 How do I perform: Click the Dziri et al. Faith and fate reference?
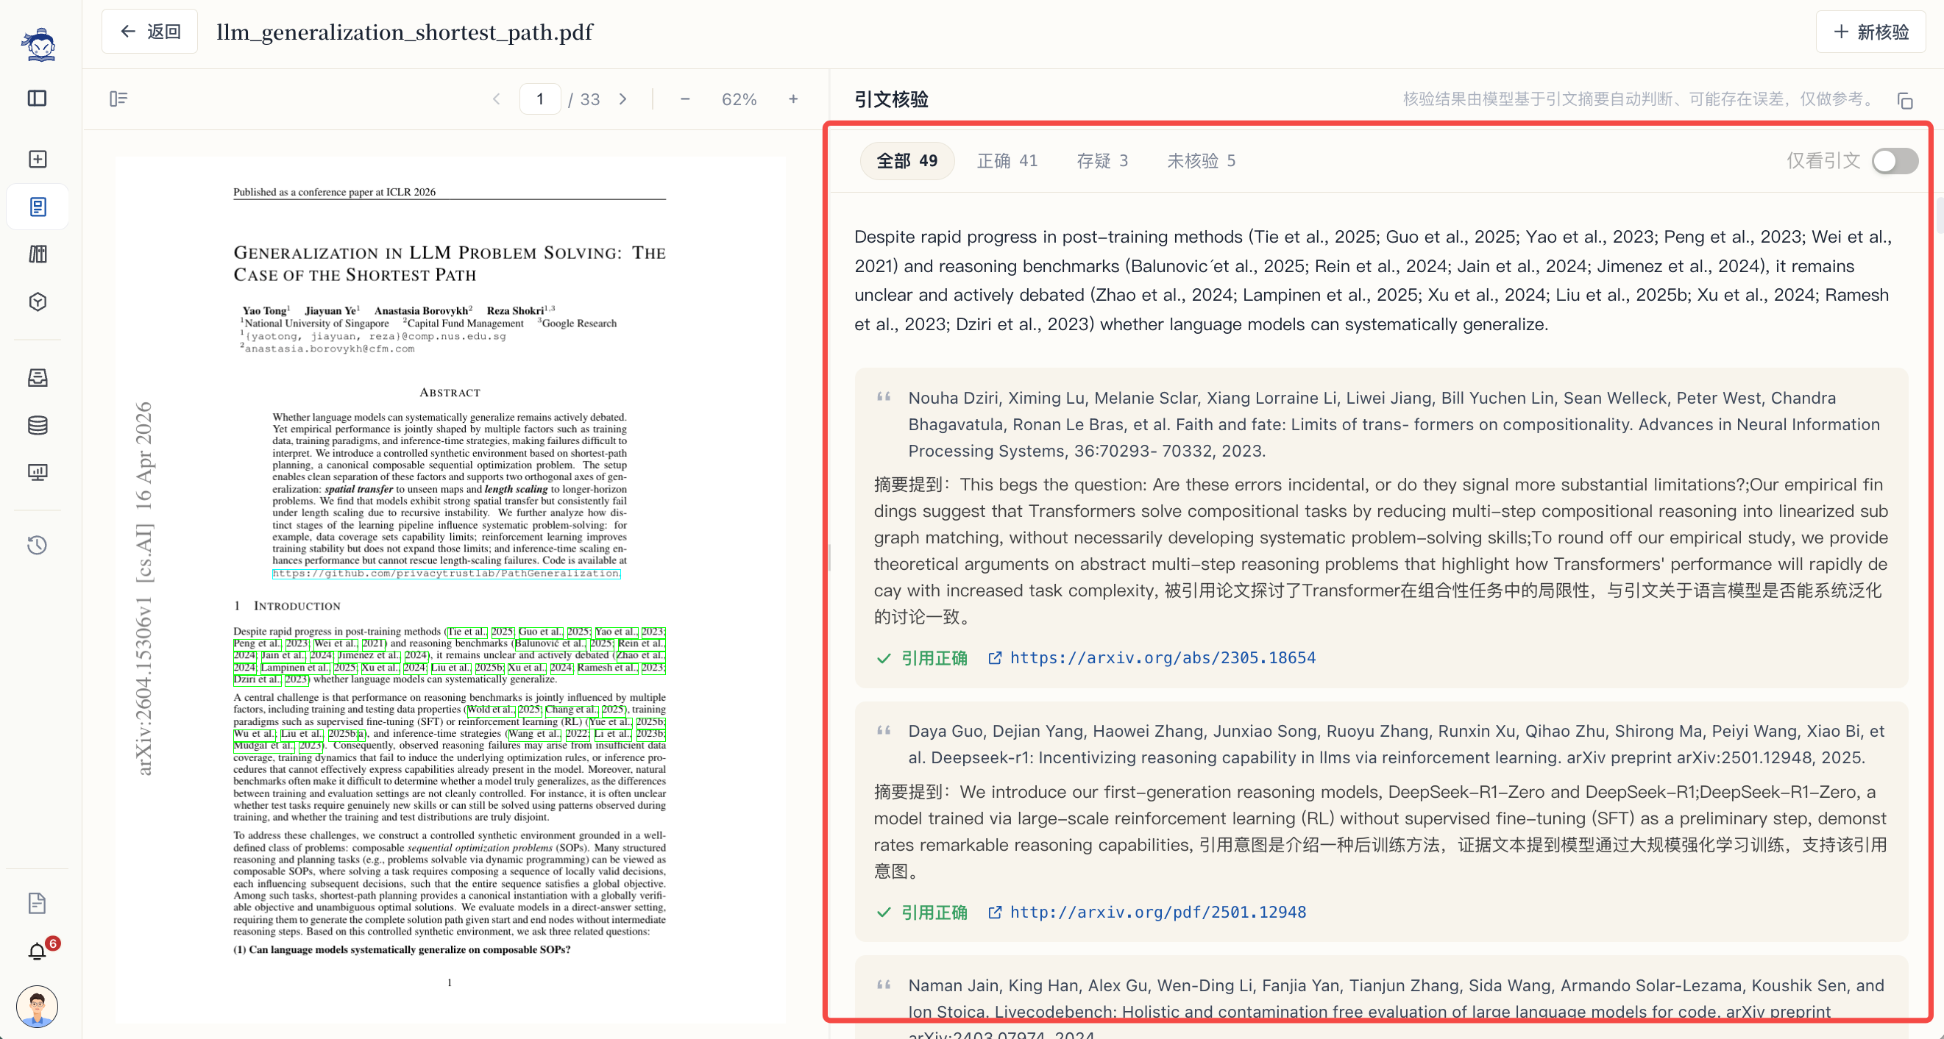1394,424
